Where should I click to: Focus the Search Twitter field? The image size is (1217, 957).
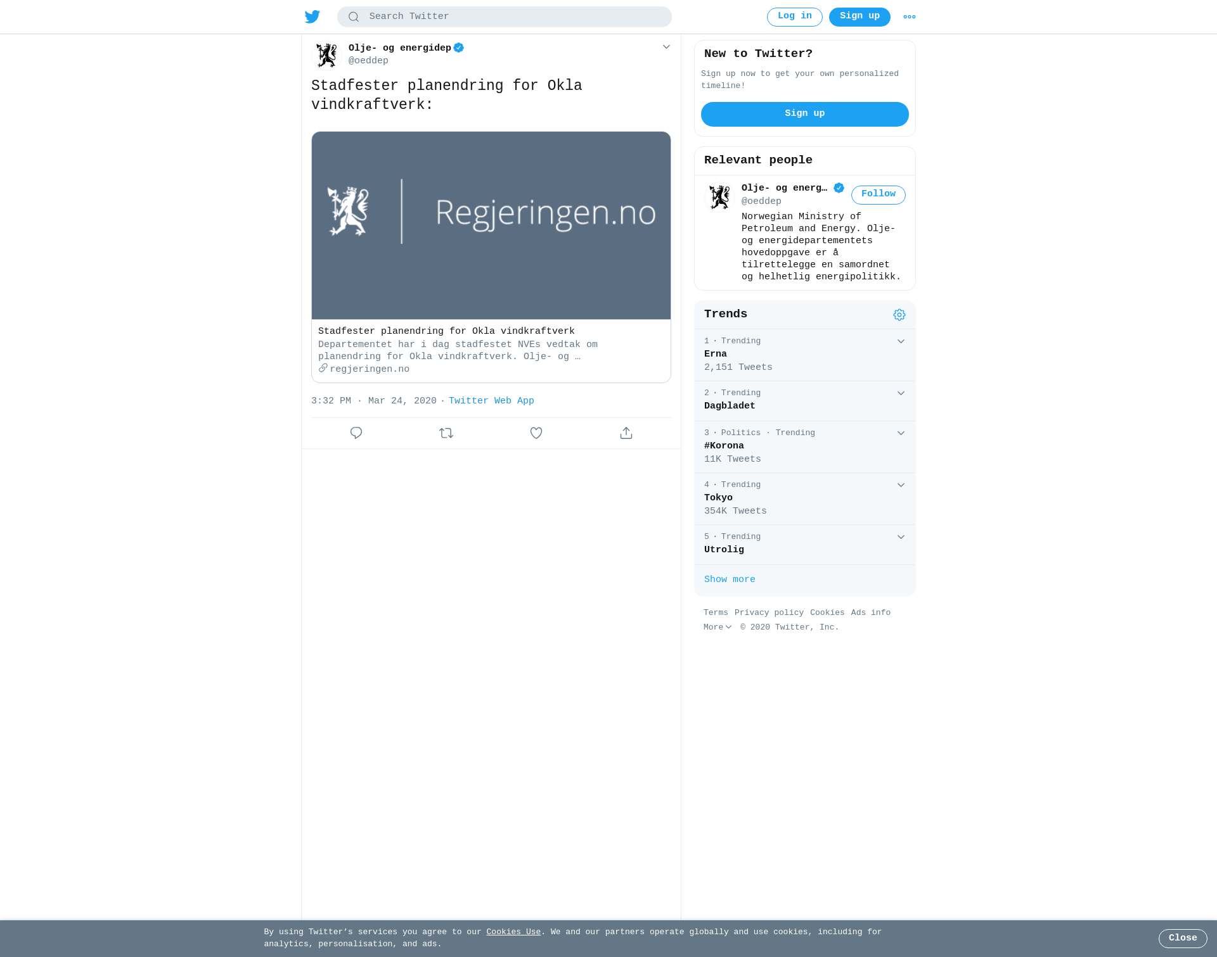click(x=505, y=17)
